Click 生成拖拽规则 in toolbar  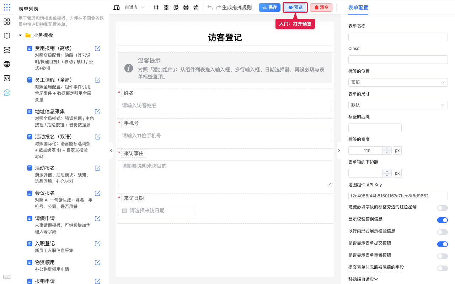(x=237, y=7)
